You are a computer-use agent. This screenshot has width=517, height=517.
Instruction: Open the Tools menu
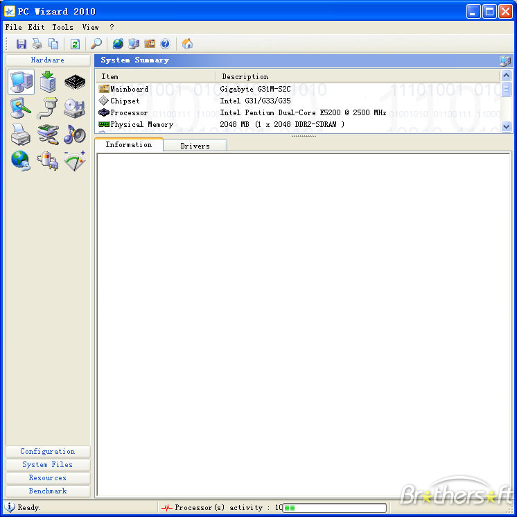(63, 27)
